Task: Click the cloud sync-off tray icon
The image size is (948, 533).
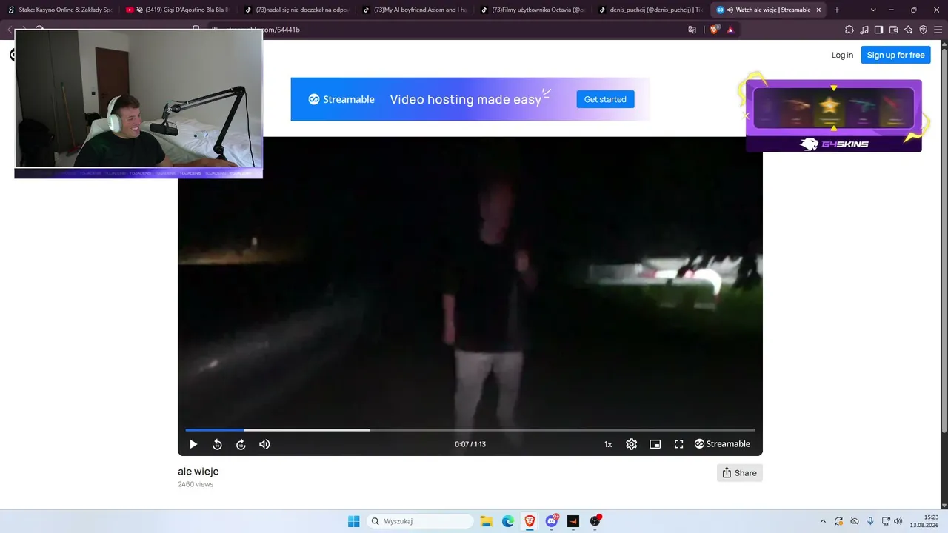Action: [x=855, y=521]
